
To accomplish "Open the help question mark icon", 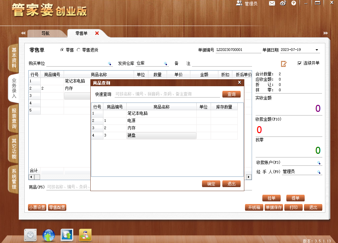I will click(294, 3).
